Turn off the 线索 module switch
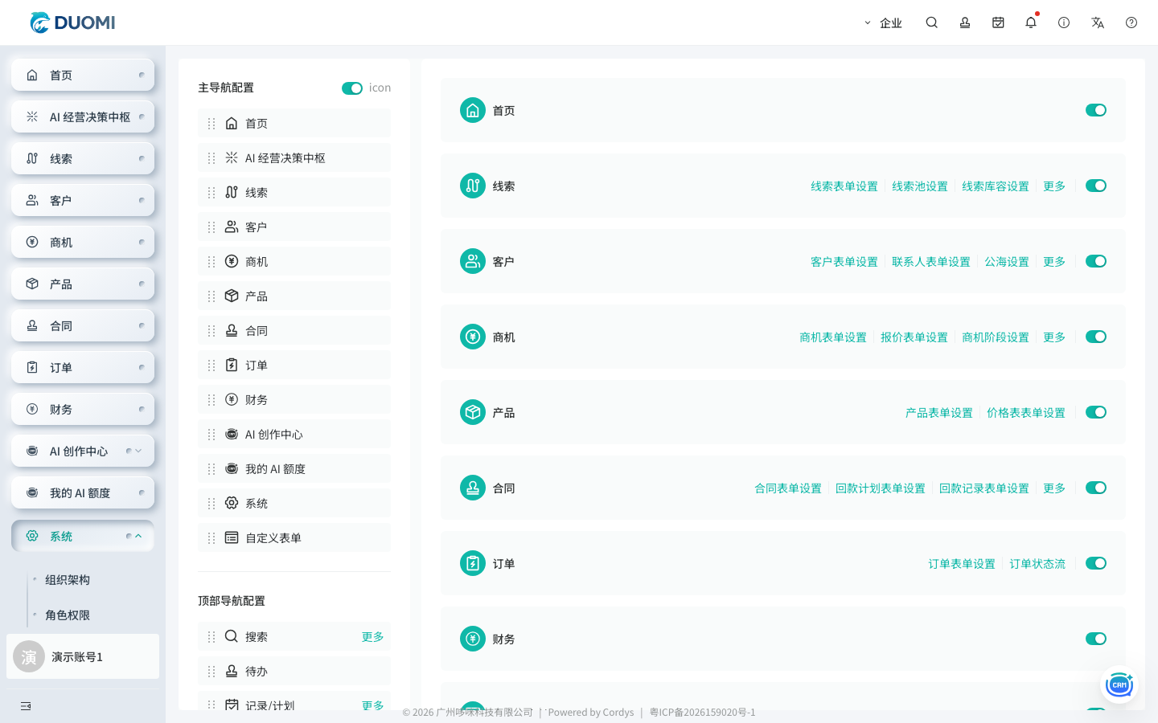This screenshot has height=723, width=1158. point(1096,186)
